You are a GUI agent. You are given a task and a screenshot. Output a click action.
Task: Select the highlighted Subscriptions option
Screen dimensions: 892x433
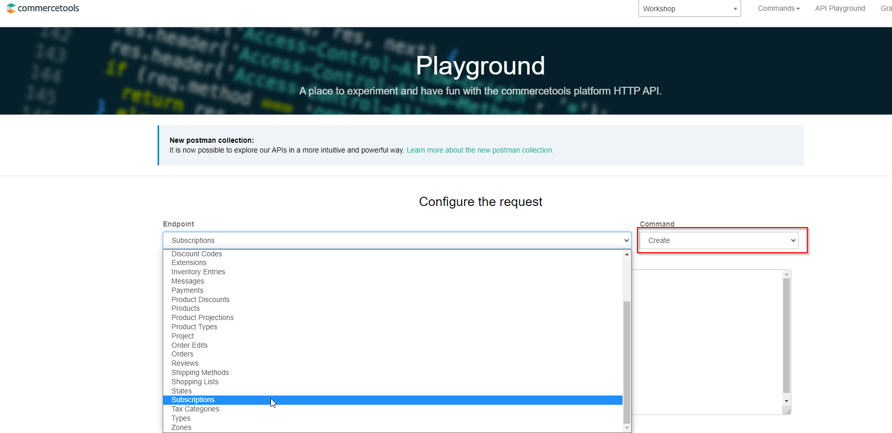click(x=193, y=400)
